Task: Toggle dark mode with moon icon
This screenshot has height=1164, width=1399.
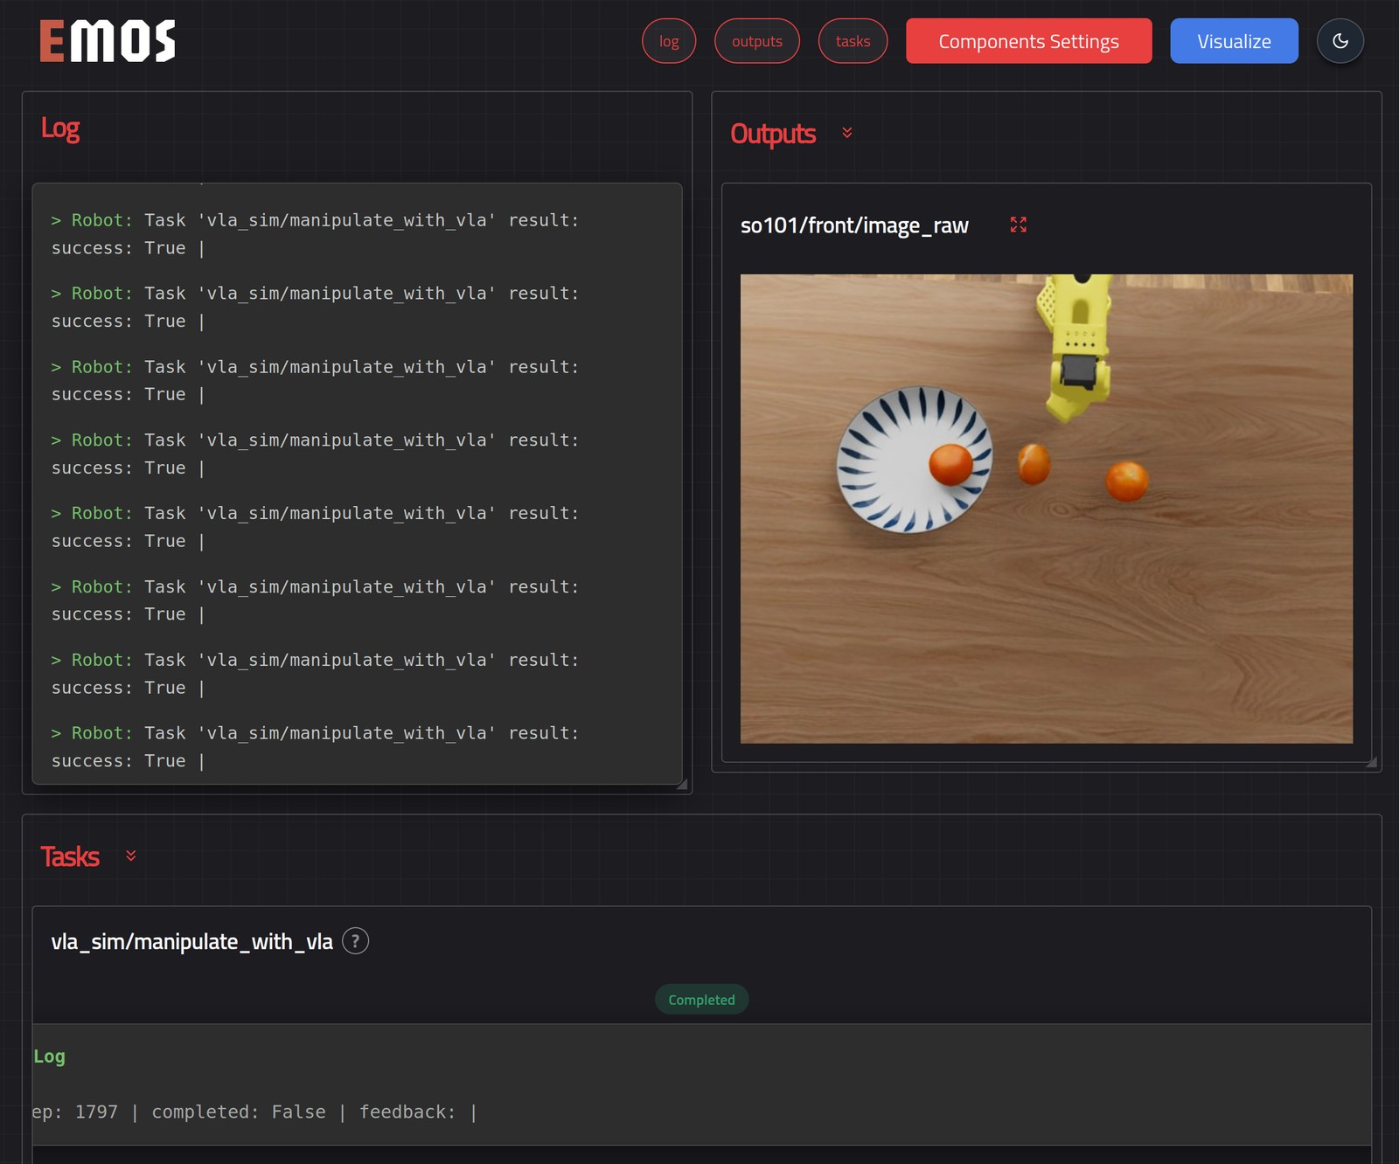Action: point(1340,41)
